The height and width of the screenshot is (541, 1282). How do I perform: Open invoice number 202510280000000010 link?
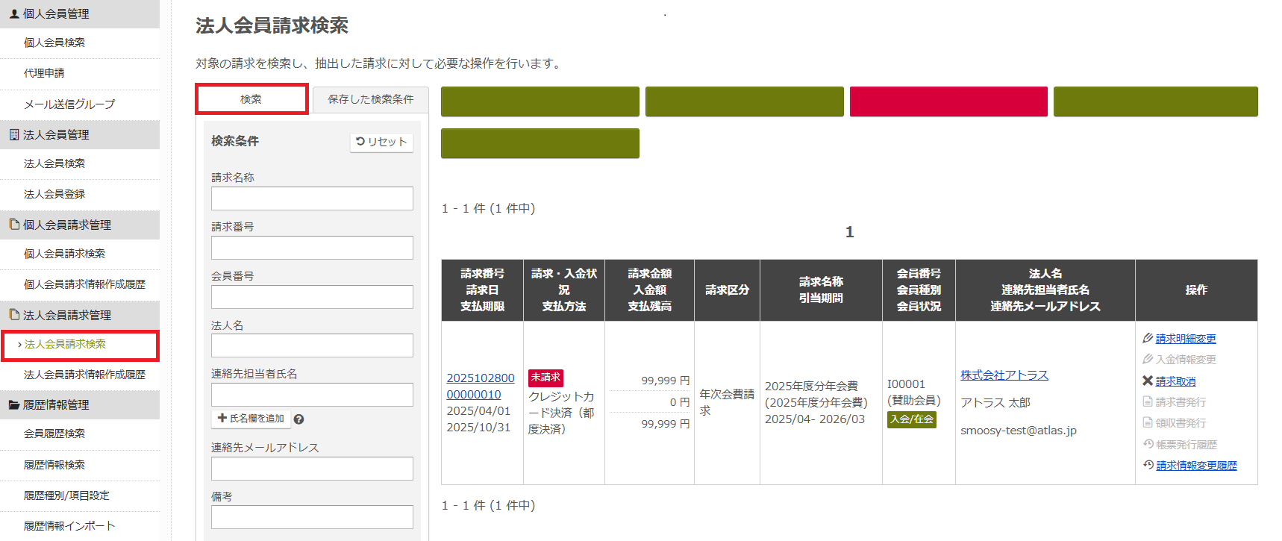(x=480, y=386)
